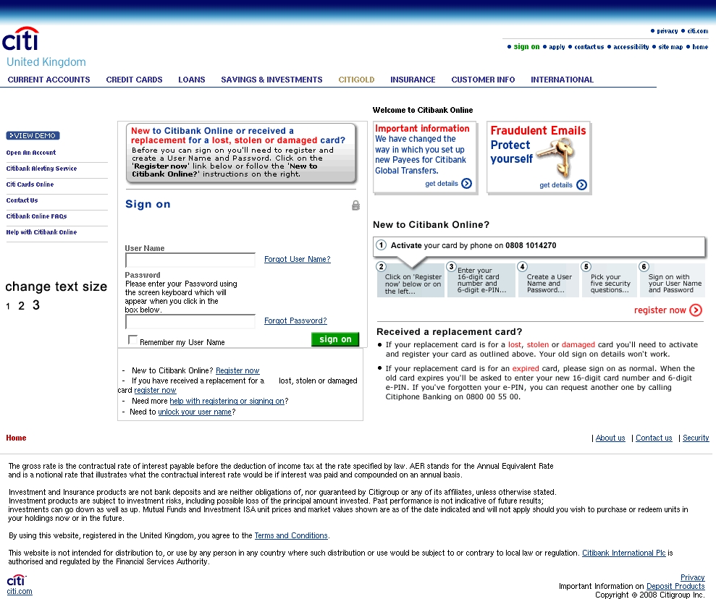Click Contact Us in left sidebar
The image size is (716, 599).
pyautogui.click(x=22, y=200)
